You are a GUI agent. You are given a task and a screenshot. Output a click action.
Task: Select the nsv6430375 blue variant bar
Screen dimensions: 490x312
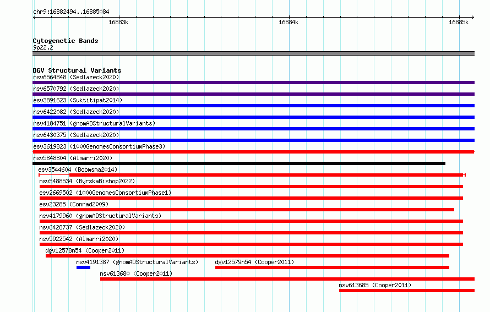(x=253, y=140)
